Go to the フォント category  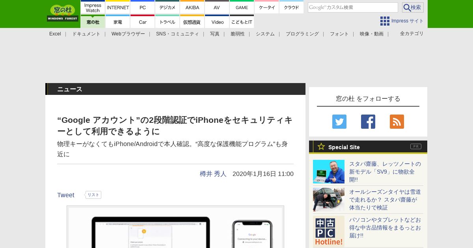point(339,34)
